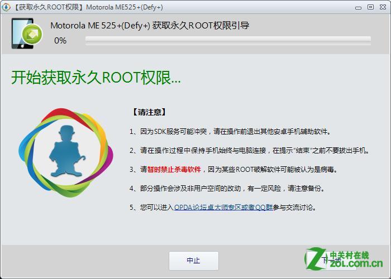
Task: Click the 0% percentage label
Action: 60,41
